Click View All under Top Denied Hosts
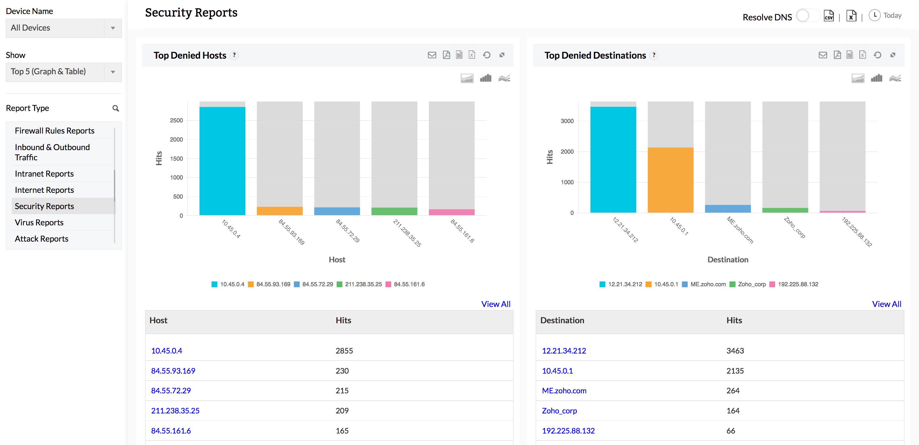Viewport: 919px width, 445px height. [496, 303]
